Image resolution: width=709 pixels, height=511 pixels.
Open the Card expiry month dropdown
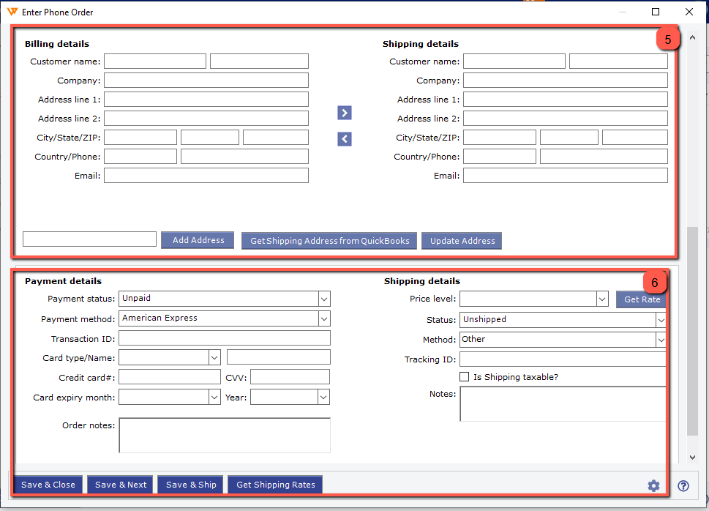(x=214, y=397)
